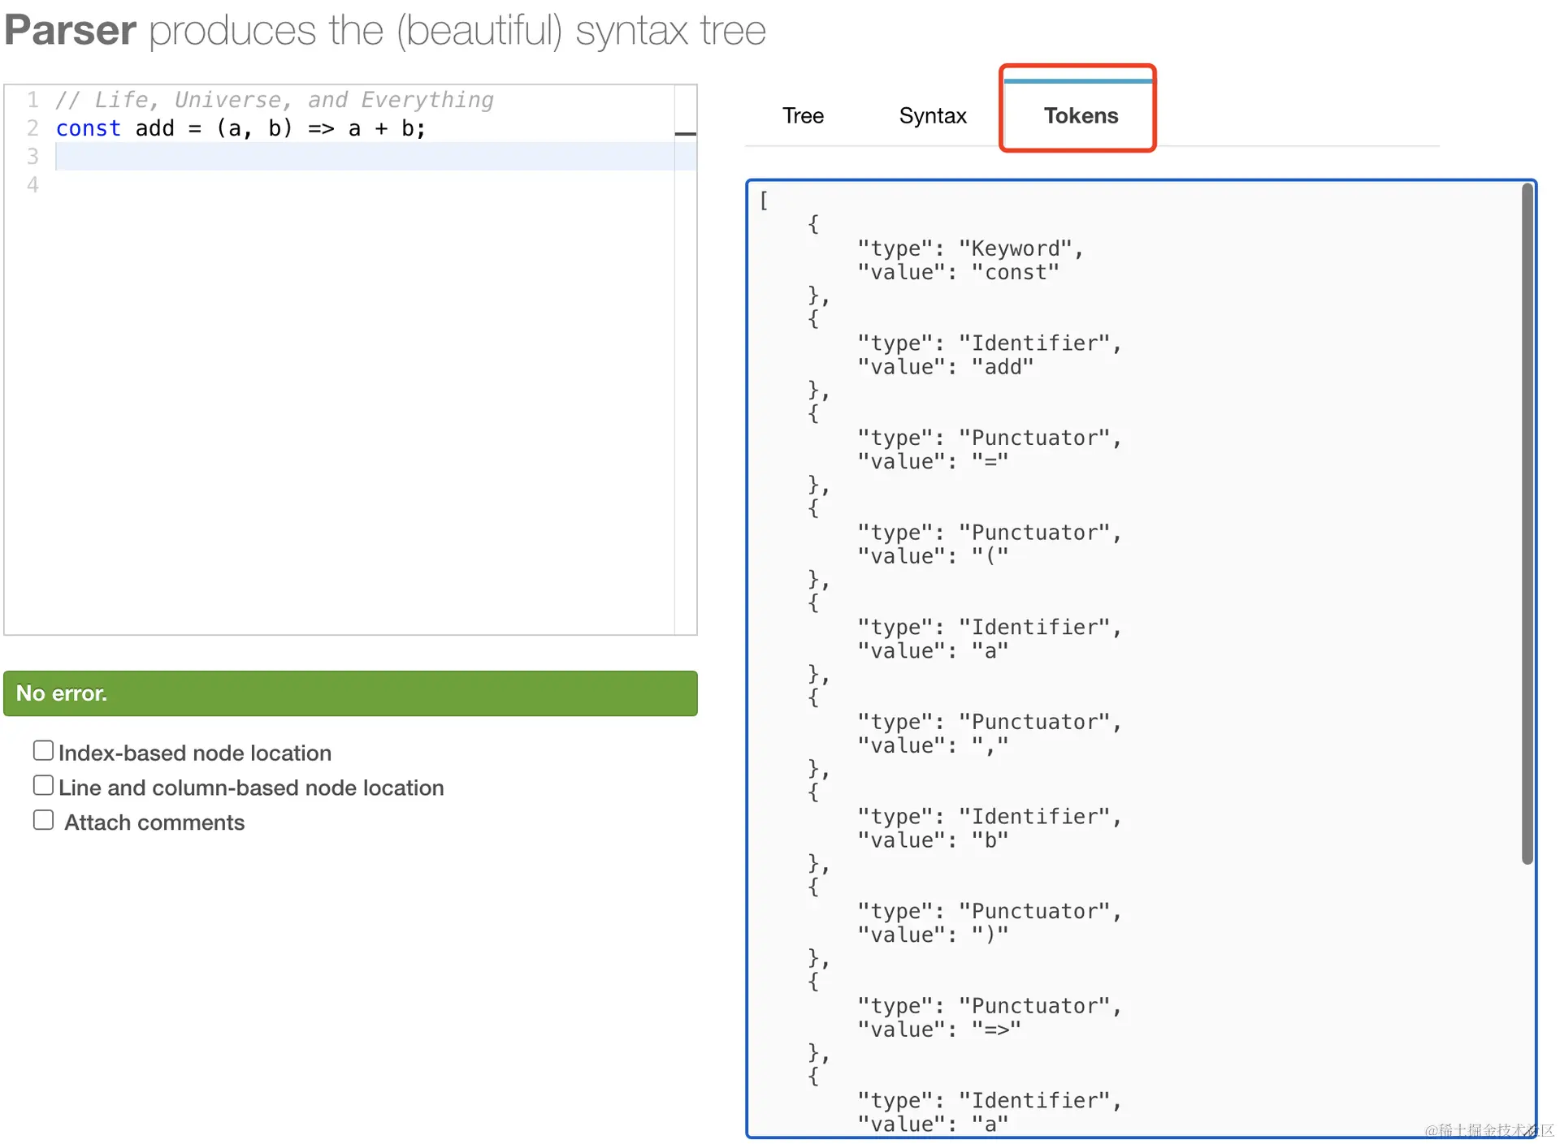Viewport: 1560px width, 1144px height.
Task: Click the "add" identifier value in tokens
Action: click(x=1002, y=367)
